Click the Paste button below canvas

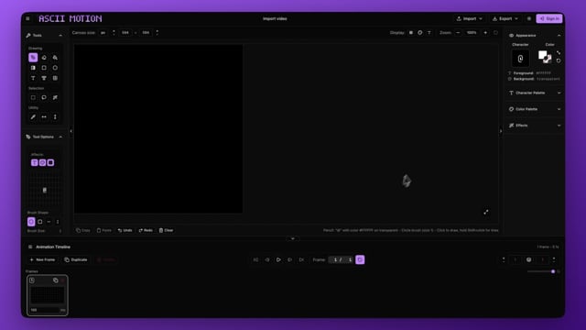(x=104, y=230)
